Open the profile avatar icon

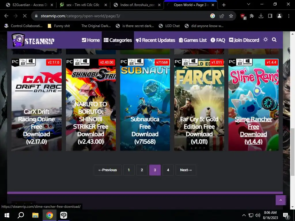coord(279,16)
